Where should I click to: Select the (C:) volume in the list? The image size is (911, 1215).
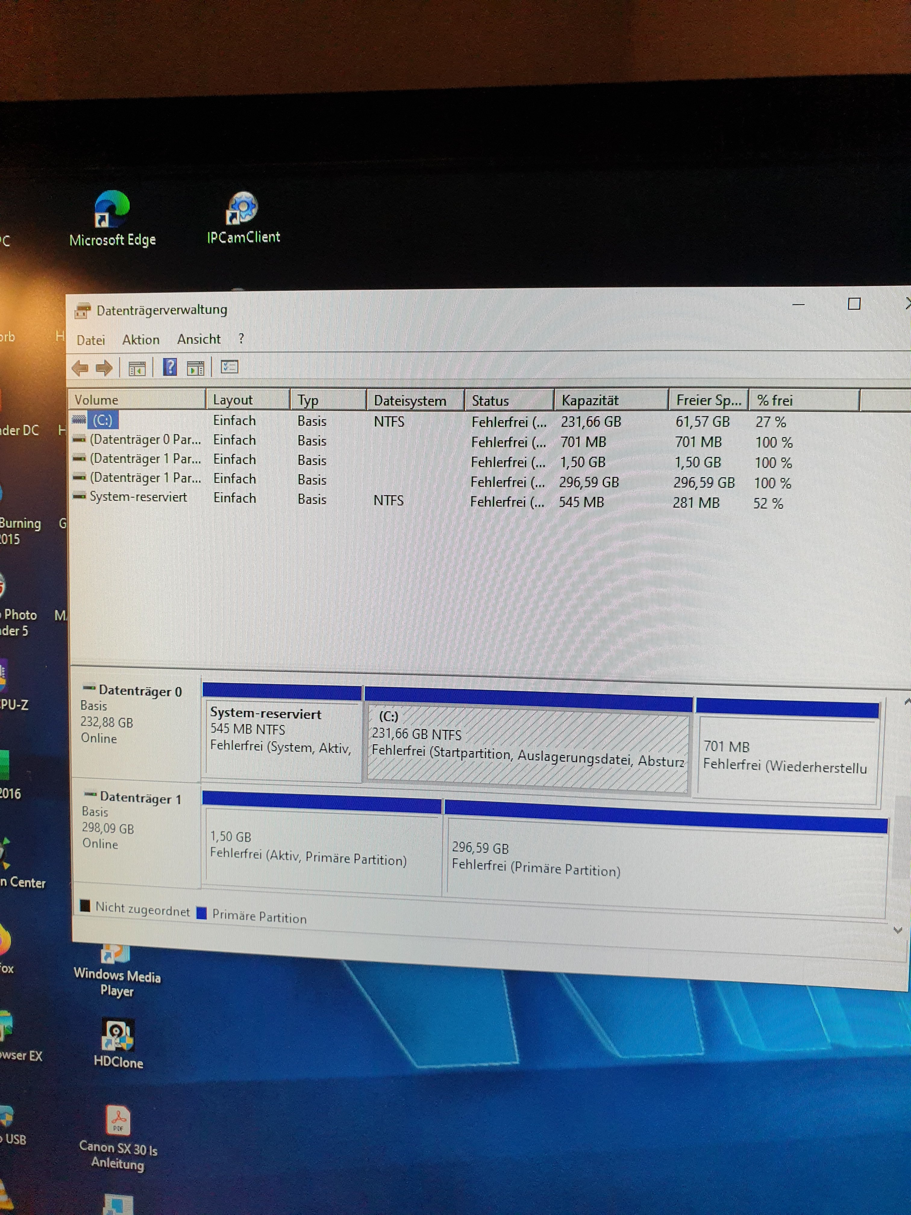point(102,421)
